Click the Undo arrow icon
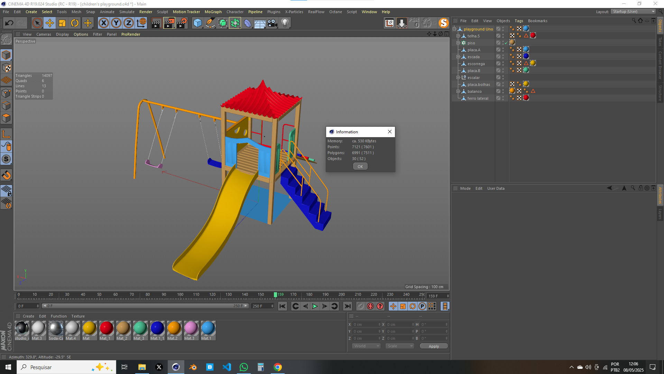 point(9,23)
